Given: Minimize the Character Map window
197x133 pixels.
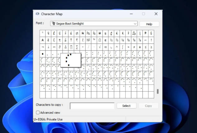Looking at the screenshot, I should [131, 14].
